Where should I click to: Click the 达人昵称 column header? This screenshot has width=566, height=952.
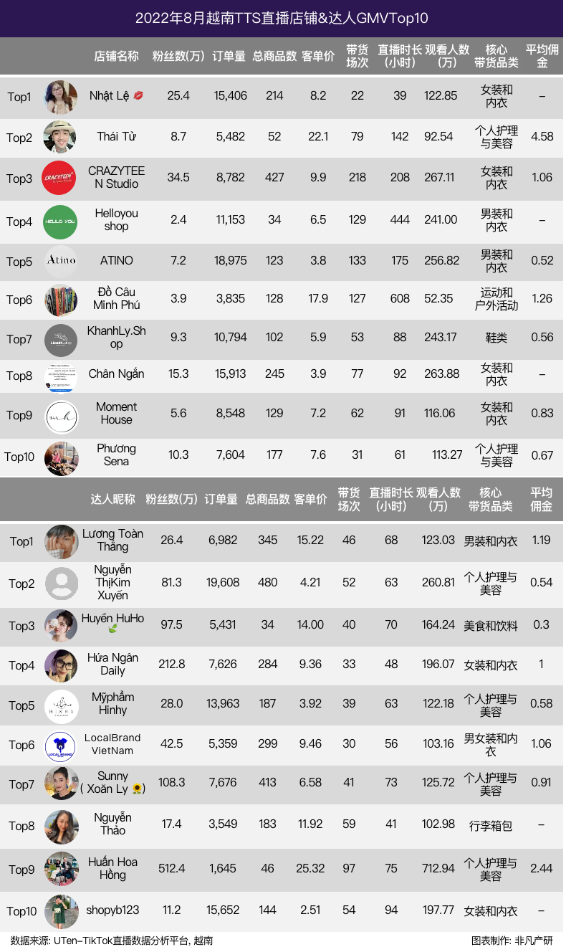click(x=113, y=500)
